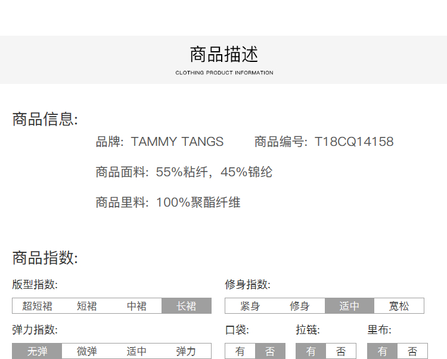The height and width of the screenshot is (359, 447).
Task: Choose 修身 option in 修身指数 row
Action: click(x=300, y=306)
